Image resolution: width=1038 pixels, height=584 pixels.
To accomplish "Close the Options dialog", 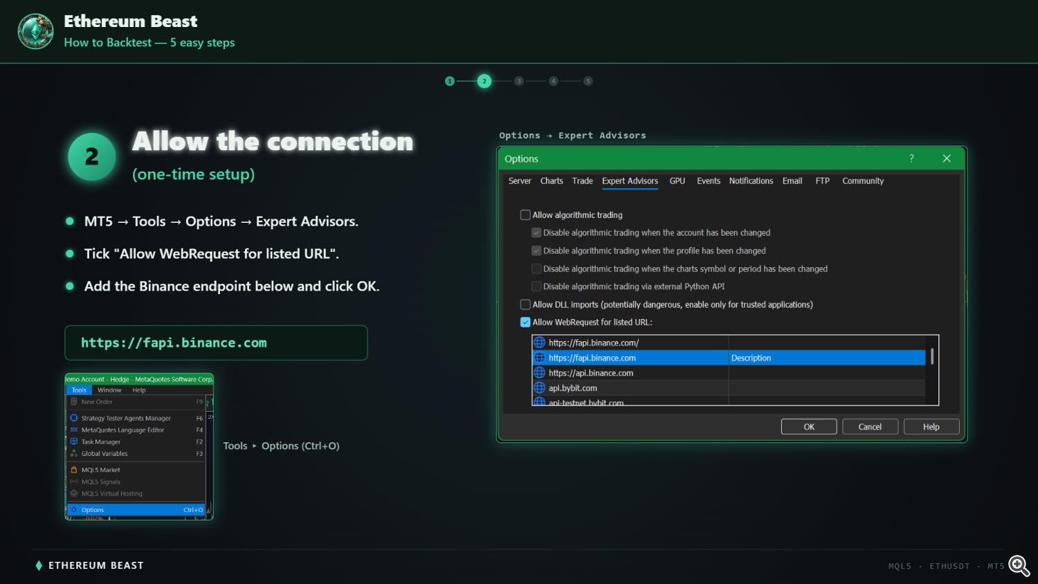I will pyautogui.click(x=947, y=158).
